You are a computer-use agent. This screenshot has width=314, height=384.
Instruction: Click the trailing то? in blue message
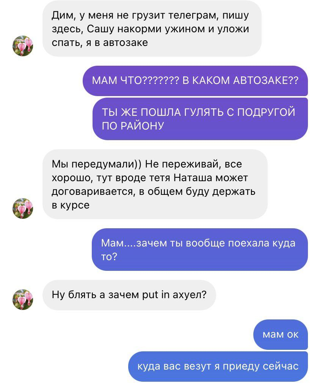tap(109, 256)
